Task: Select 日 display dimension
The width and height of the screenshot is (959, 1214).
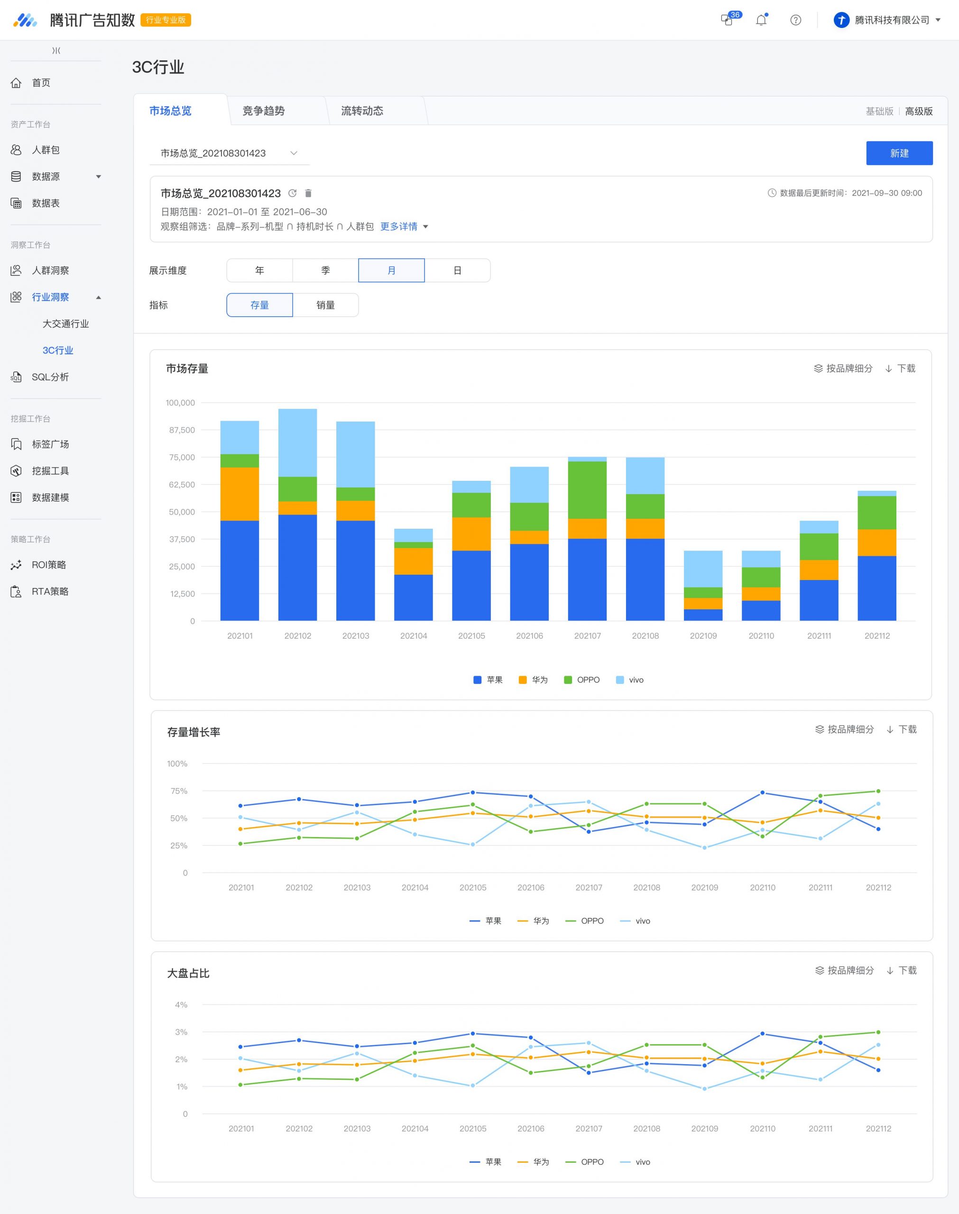Action: 458,270
